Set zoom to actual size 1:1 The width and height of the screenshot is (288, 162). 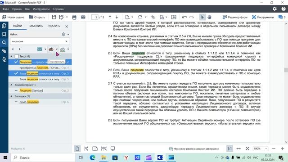click(x=229, y=148)
